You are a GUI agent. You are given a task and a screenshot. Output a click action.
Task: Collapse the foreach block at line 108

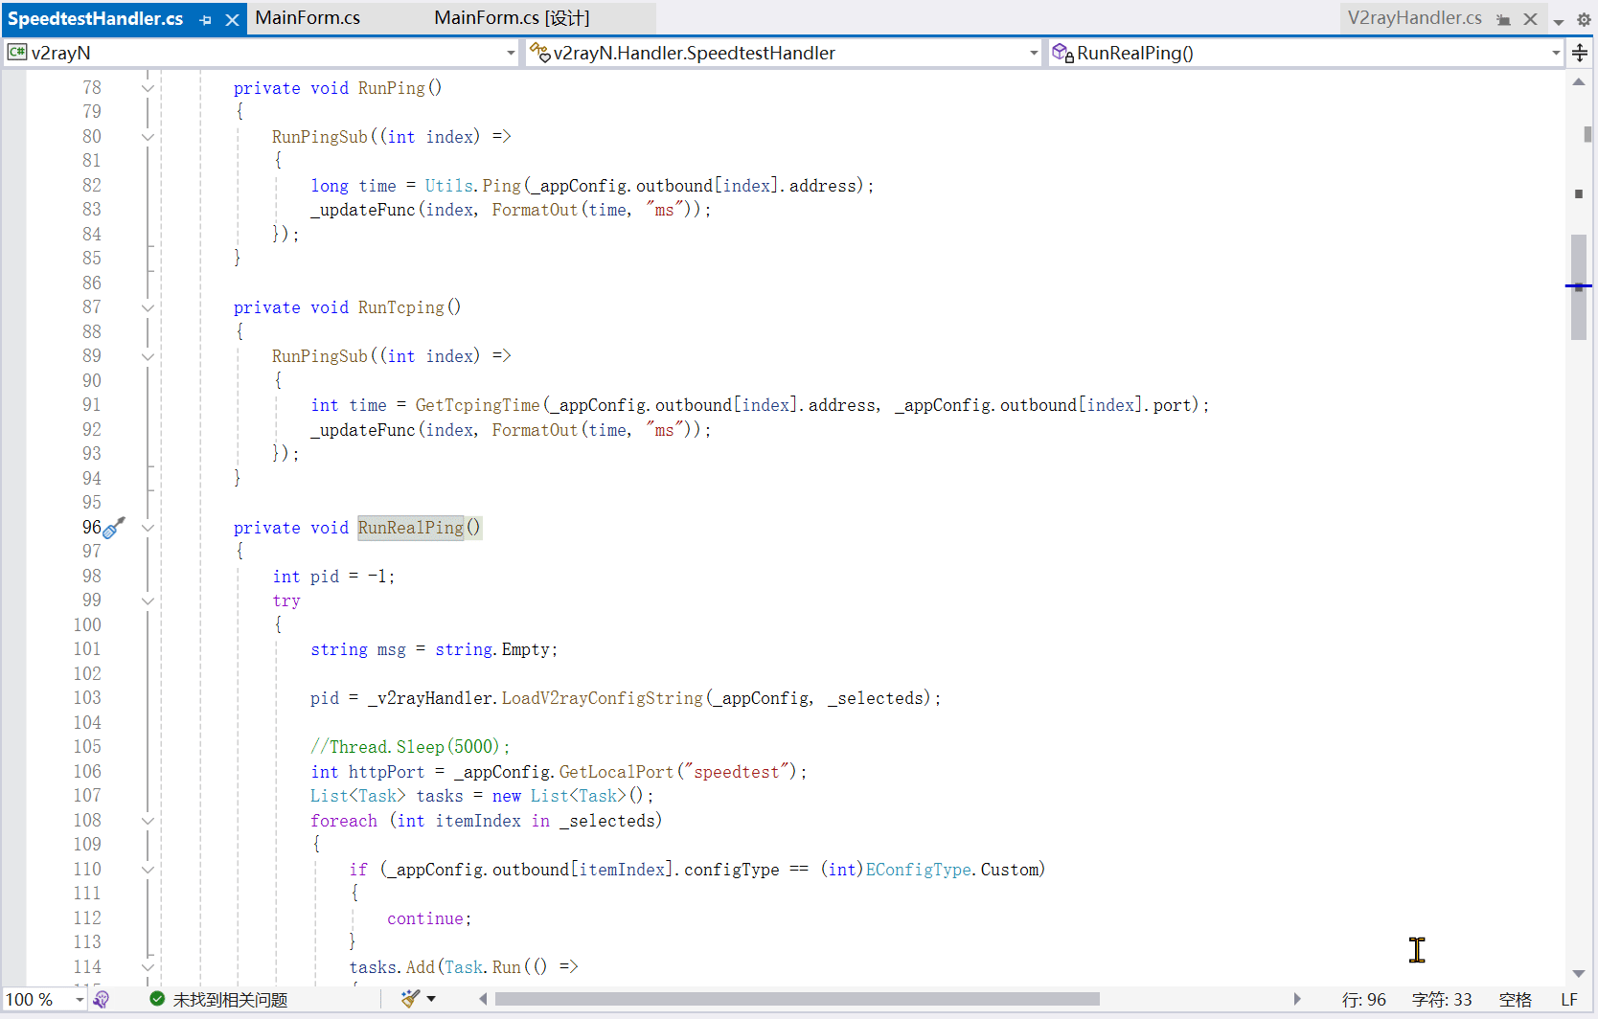[x=148, y=821]
